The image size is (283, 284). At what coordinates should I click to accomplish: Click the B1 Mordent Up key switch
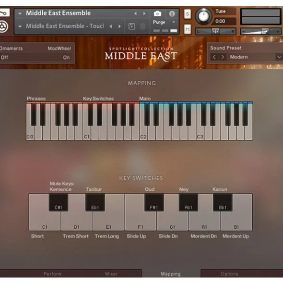click(x=236, y=221)
